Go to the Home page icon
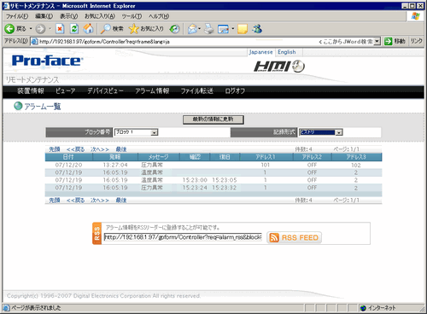This screenshot has height=314, width=427. pos(88,29)
